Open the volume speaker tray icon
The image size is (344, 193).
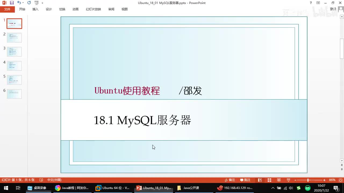point(291,188)
